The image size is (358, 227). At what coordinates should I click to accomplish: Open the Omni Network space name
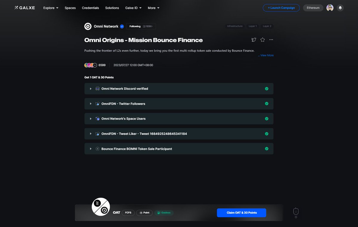(x=106, y=26)
